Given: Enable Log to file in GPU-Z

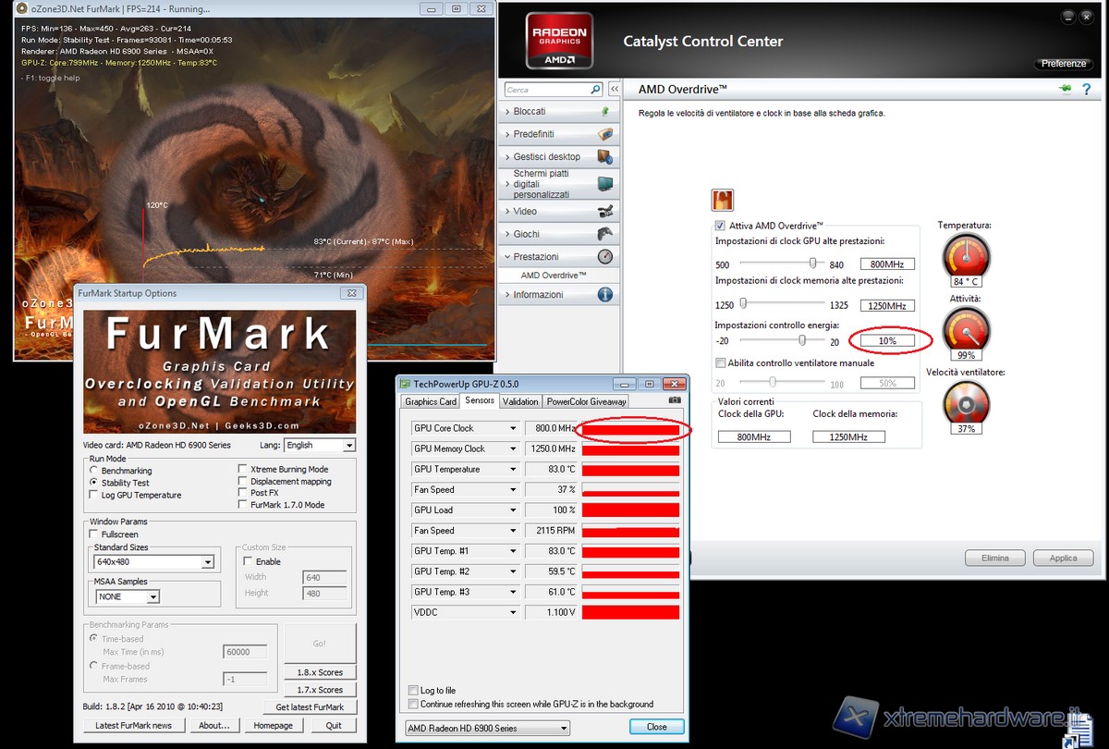Looking at the screenshot, I should (413, 691).
